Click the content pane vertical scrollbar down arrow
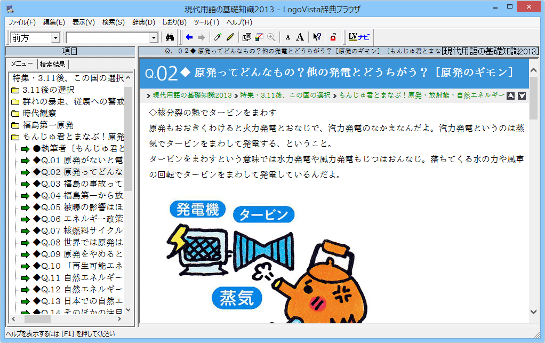This screenshot has height=343, width=545. pos(533,312)
